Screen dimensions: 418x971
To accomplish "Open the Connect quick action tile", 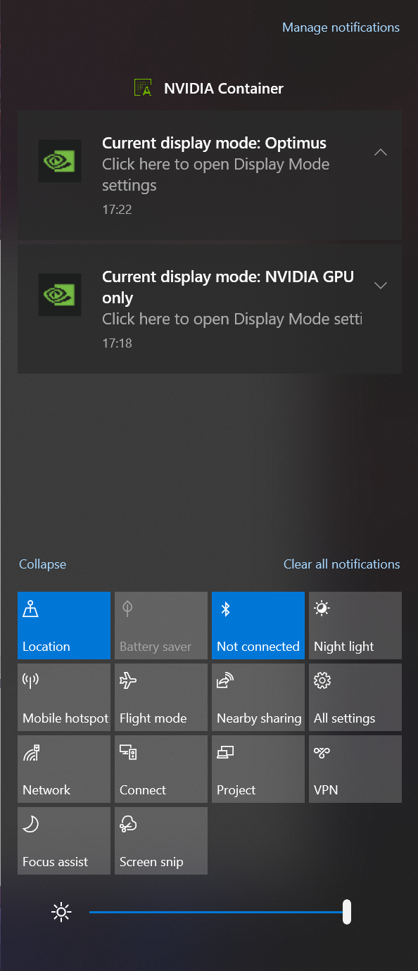I will (x=161, y=769).
